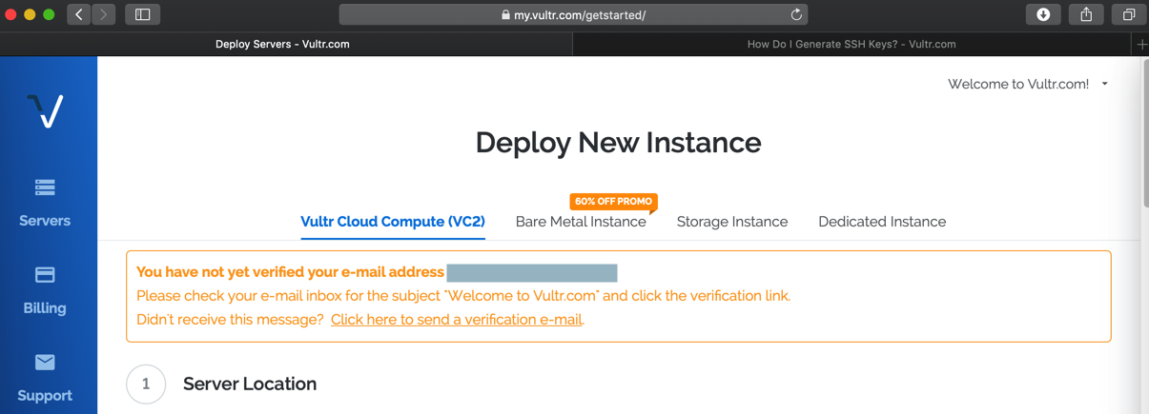
Task: Open a new Safari tab
Action: click(x=1141, y=44)
